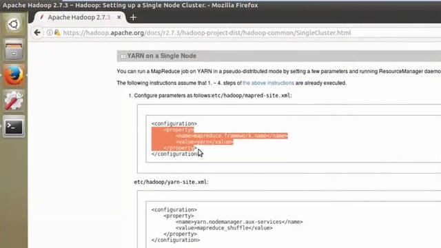The width and height of the screenshot is (441, 248).
Task: Click the etc/hadoop/yarn-site.xml label
Action: 170,182
